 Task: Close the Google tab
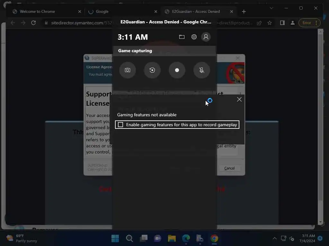tap(156, 12)
